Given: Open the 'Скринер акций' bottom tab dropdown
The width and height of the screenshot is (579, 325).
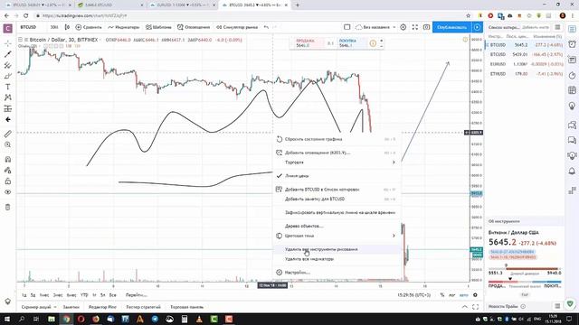Looking at the screenshot, I should coord(39,307).
